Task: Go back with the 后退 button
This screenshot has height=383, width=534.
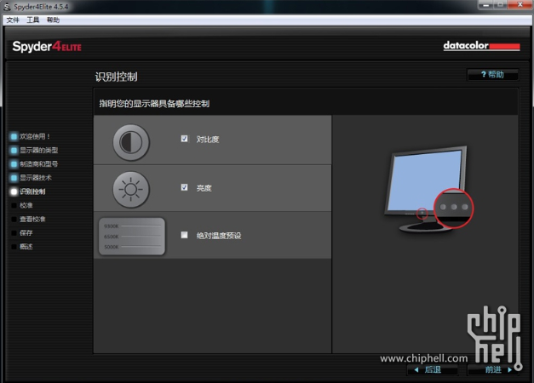Action: point(432,369)
